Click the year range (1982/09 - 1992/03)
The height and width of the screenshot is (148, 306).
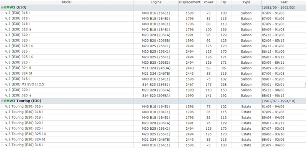point(278,8)
